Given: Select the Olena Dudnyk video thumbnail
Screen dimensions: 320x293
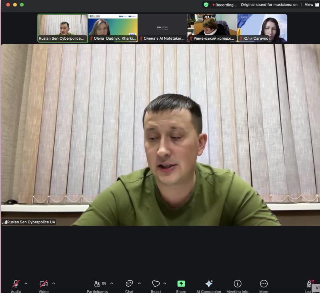Looking at the screenshot, I should point(113,28).
